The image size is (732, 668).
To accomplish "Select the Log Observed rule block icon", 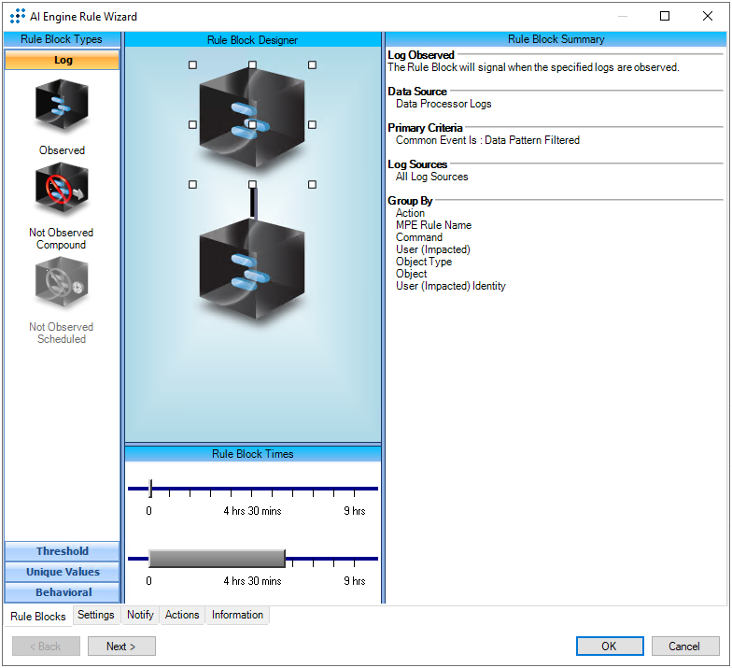I will pyautogui.click(x=62, y=107).
